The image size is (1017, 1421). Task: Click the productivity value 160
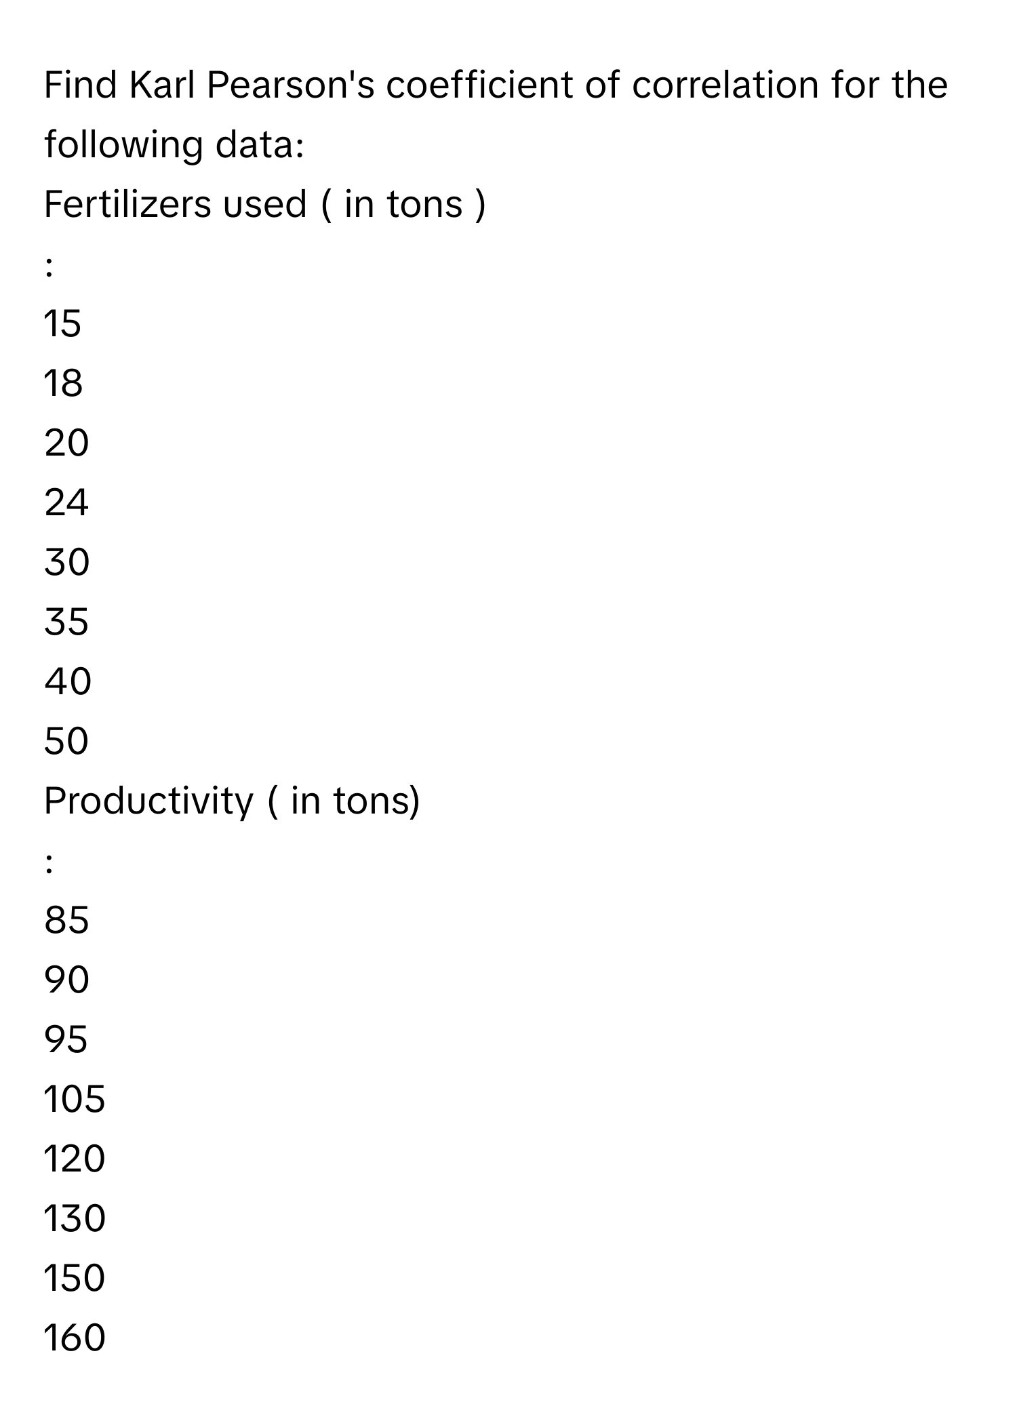pyautogui.click(x=75, y=1338)
